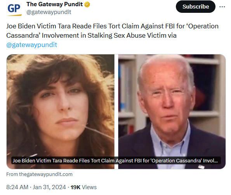This screenshot has width=231, height=195.
Task: Open the Jan 31, 2024 date link
Action: [x=49, y=187]
